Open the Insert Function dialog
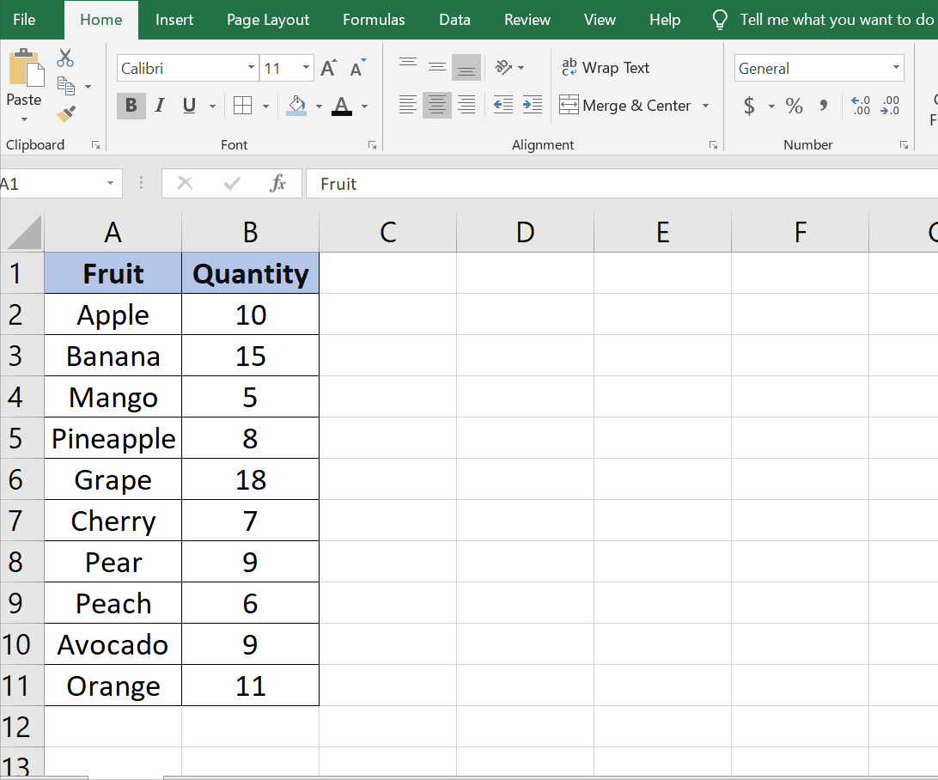938x780 pixels. pyautogui.click(x=279, y=183)
